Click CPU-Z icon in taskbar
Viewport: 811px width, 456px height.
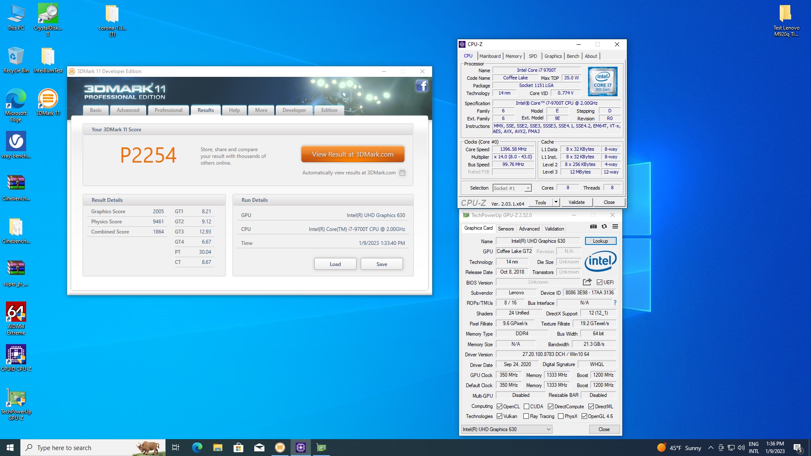click(301, 448)
